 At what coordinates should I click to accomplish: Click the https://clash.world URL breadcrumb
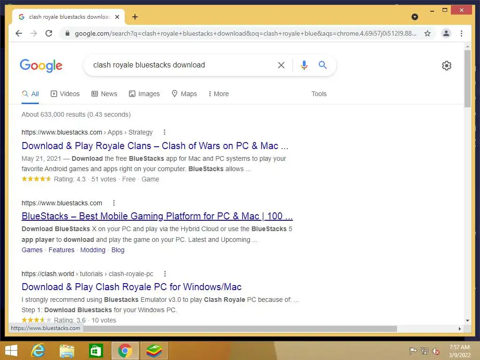click(88, 274)
